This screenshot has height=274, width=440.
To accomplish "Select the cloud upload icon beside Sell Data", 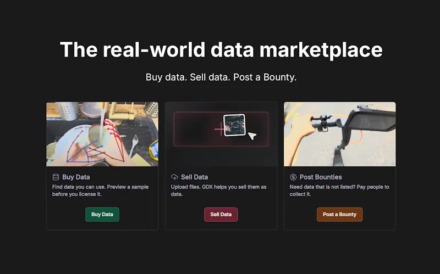I will tap(174, 177).
